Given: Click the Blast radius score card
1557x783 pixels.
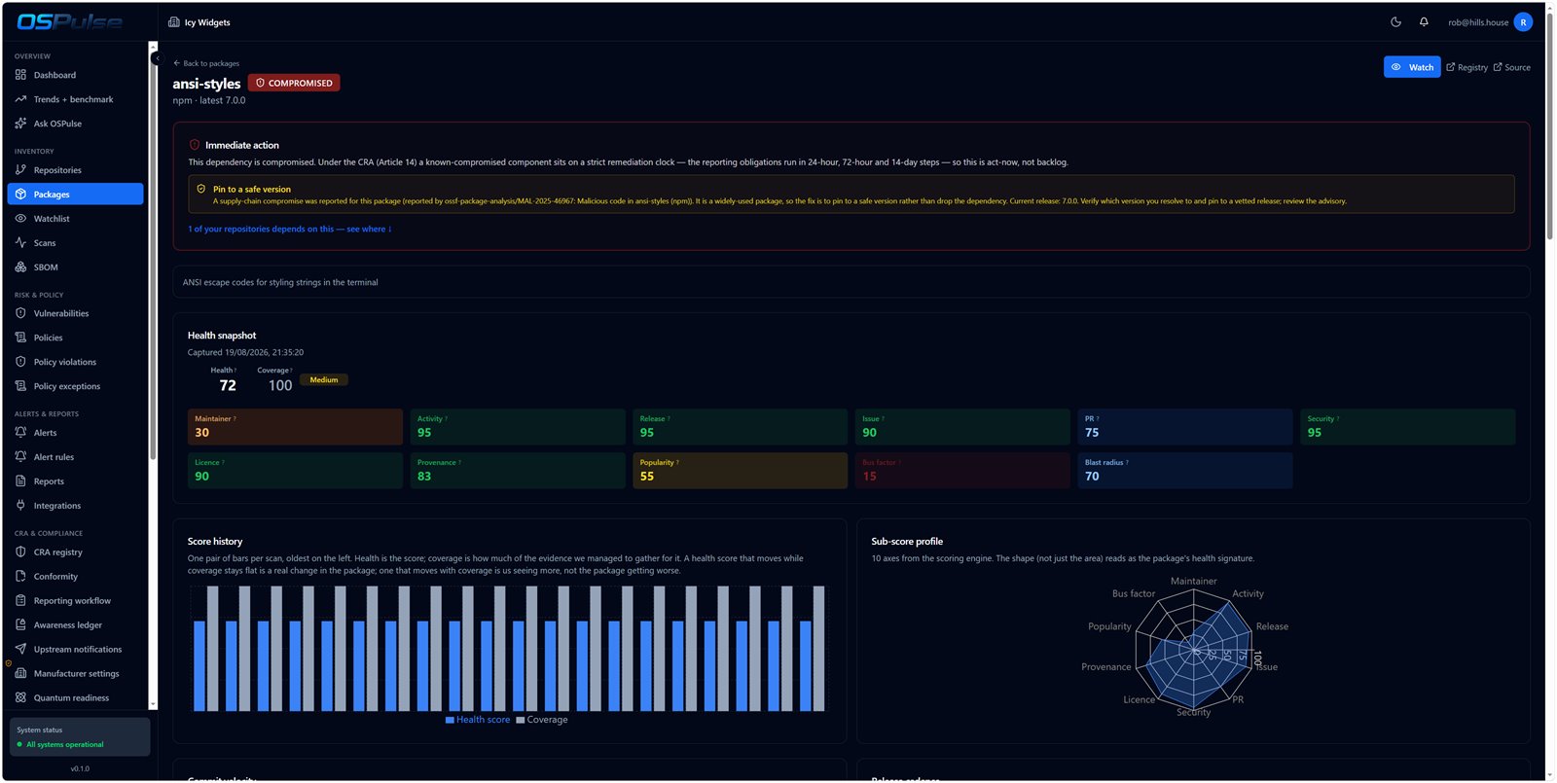Looking at the screenshot, I should [x=1185, y=471].
